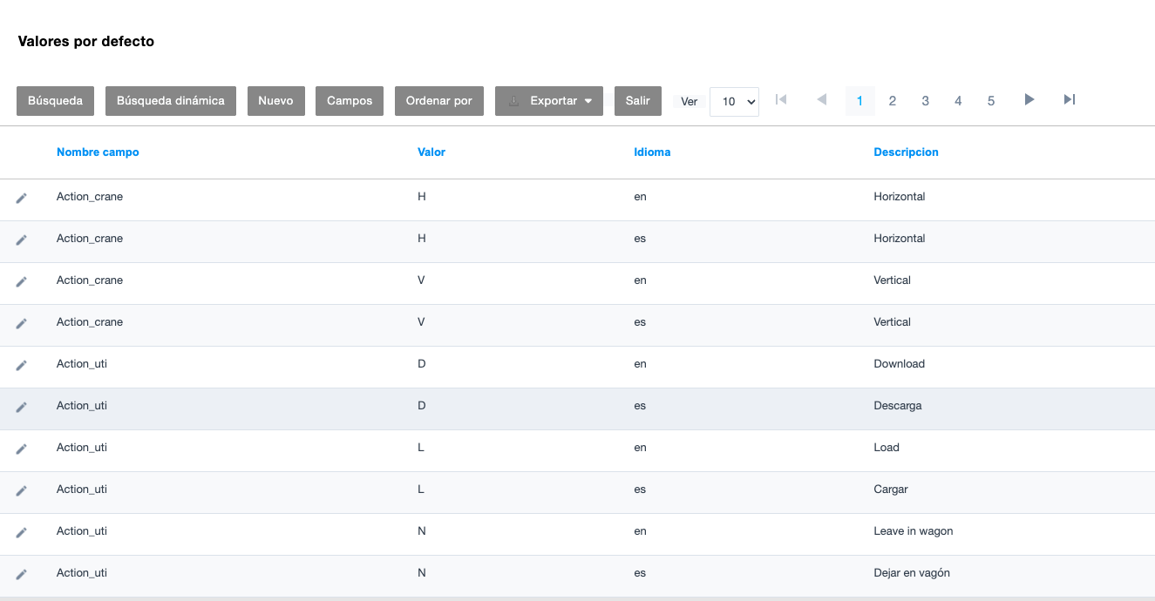Sort table by Nombre campo column
1155x601 pixels.
click(x=98, y=152)
